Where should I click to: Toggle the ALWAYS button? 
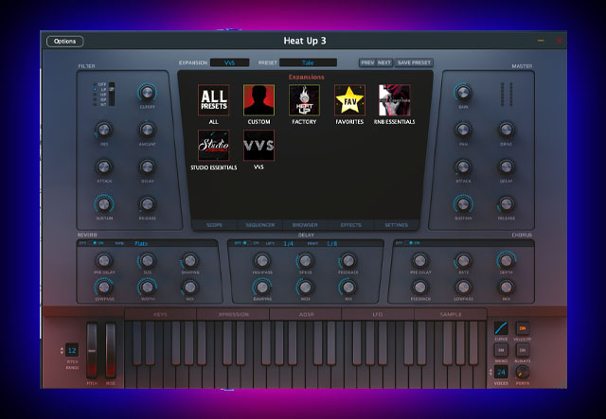[523, 350]
